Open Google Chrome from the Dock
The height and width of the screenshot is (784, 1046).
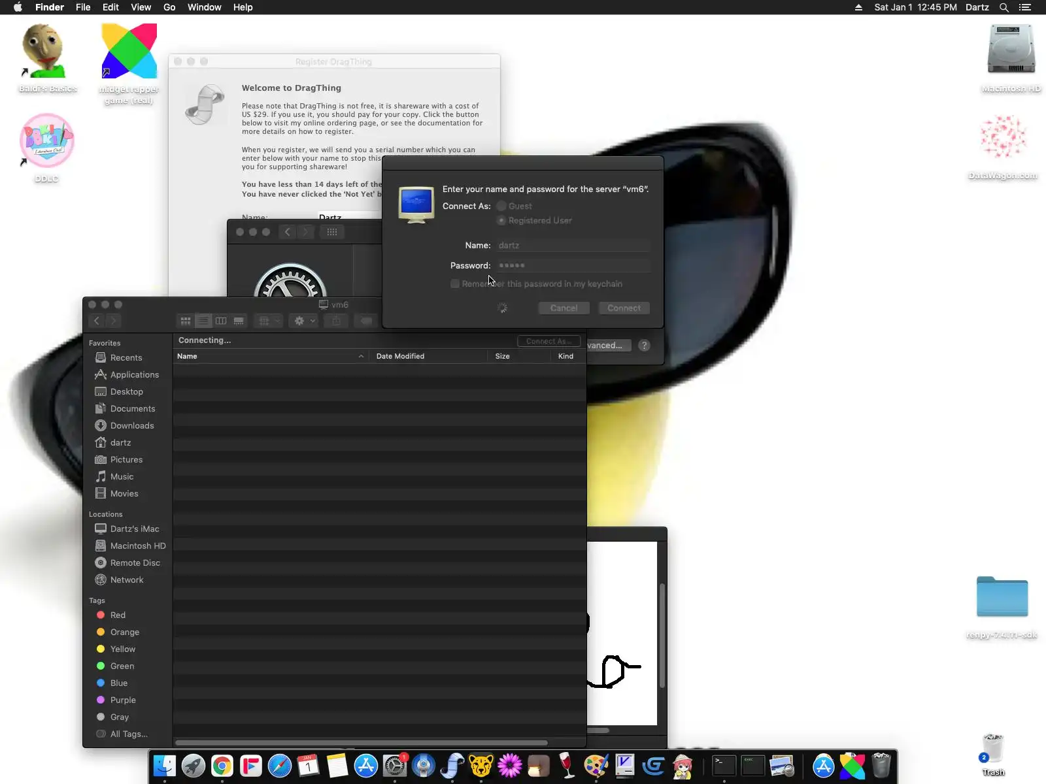coord(222,766)
